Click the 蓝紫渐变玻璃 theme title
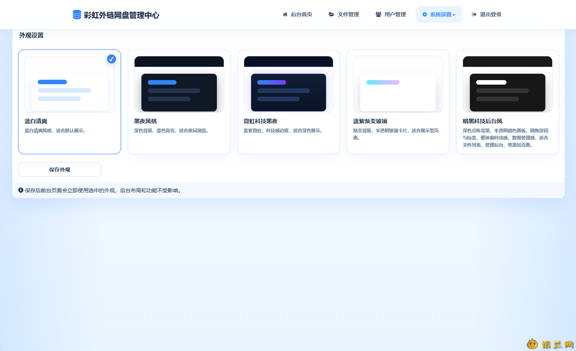 tap(370, 121)
